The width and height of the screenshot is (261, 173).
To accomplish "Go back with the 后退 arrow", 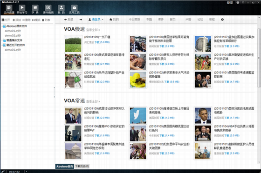I will [x=69, y=20].
